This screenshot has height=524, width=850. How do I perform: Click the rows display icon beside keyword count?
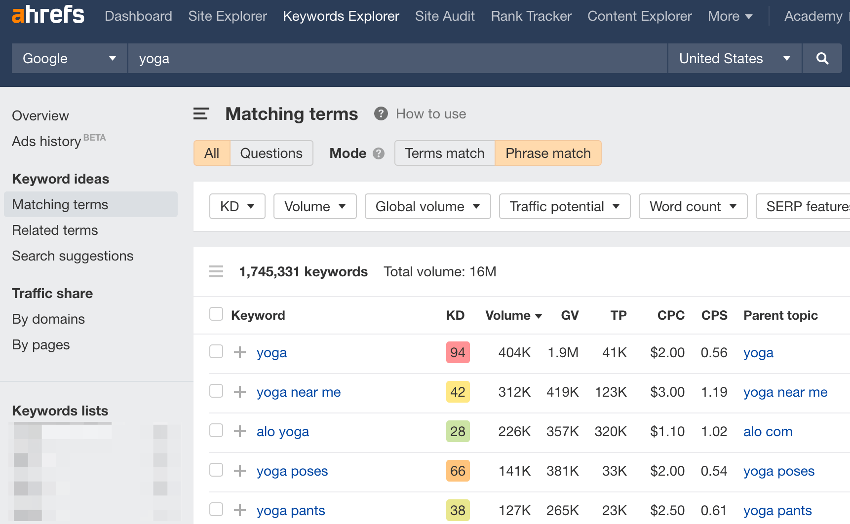[216, 271]
